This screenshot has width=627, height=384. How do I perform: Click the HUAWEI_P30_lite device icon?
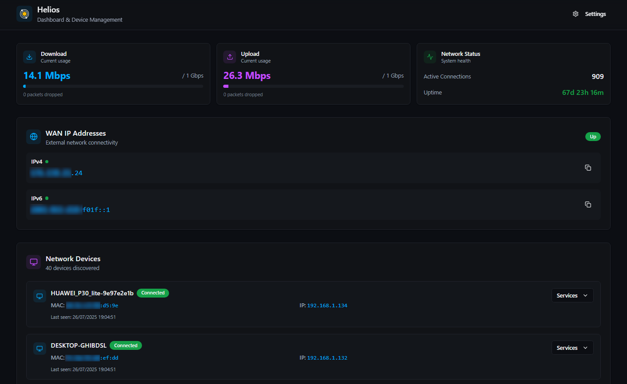[x=39, y=296]
